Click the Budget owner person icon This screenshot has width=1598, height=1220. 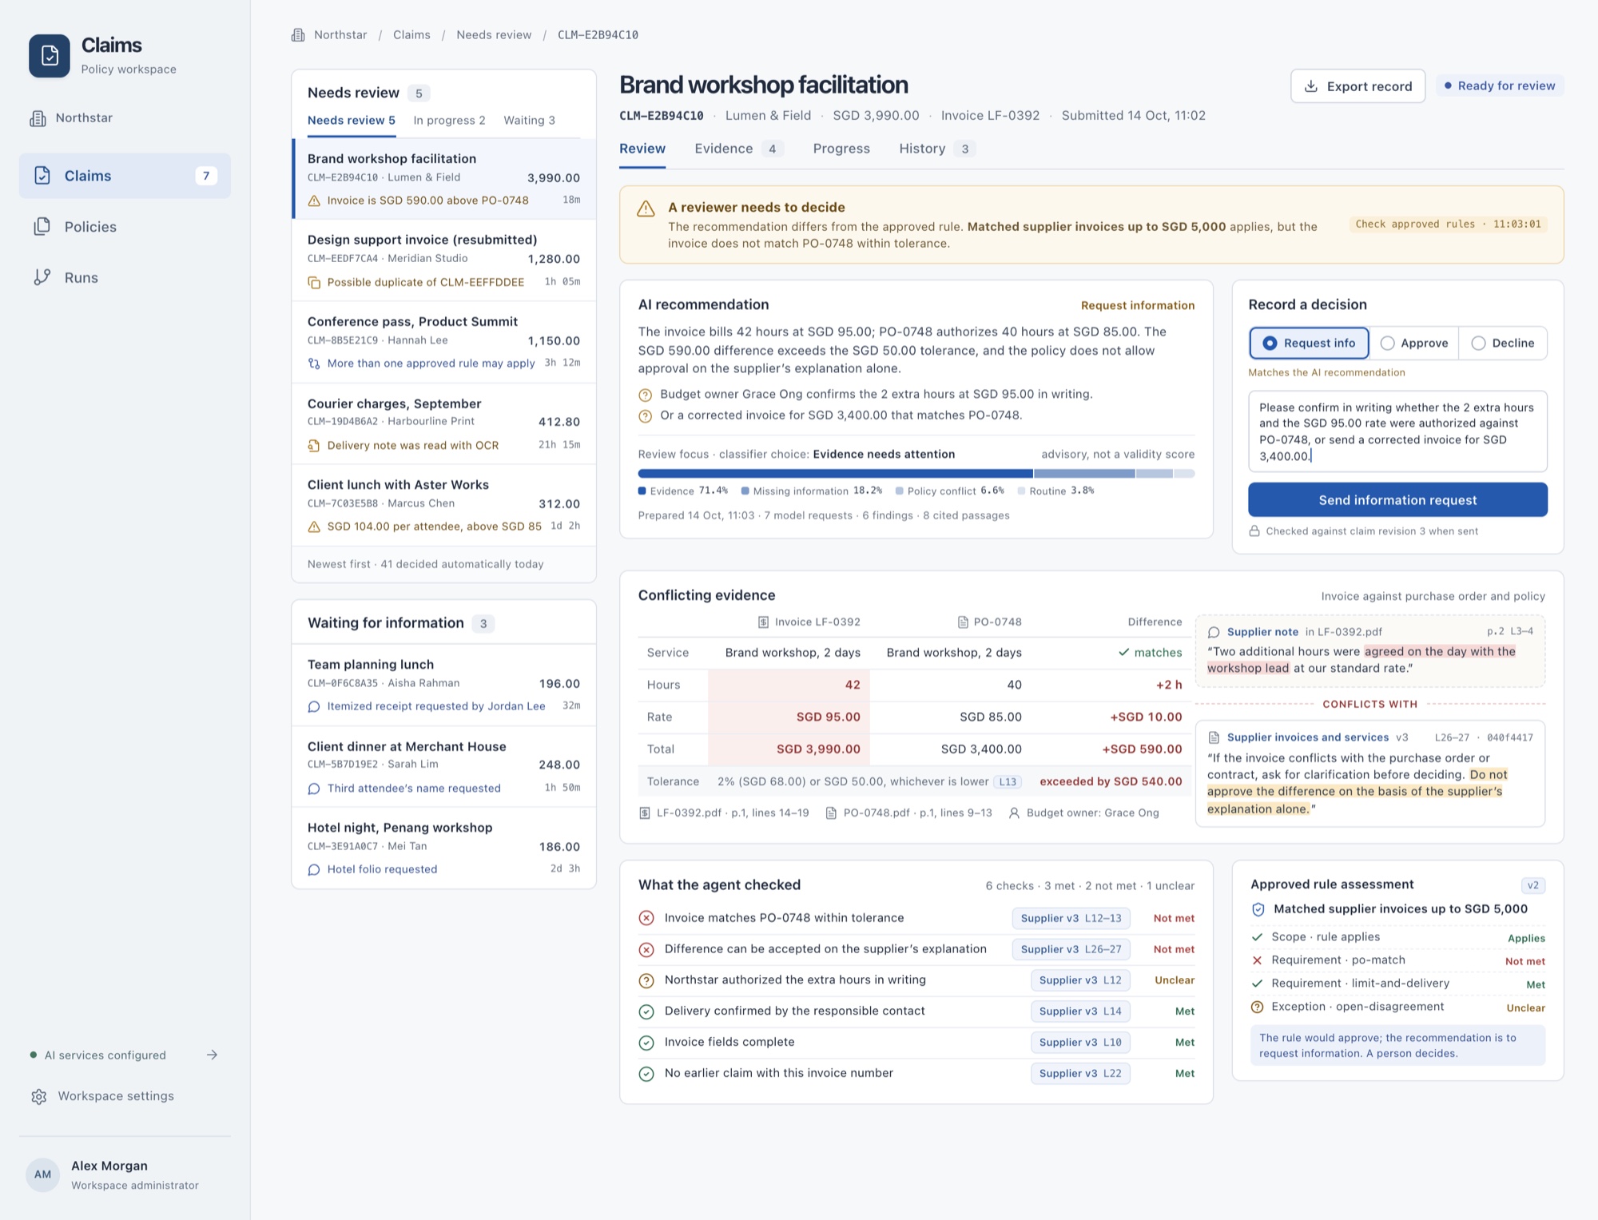(x=1014, y=813)
